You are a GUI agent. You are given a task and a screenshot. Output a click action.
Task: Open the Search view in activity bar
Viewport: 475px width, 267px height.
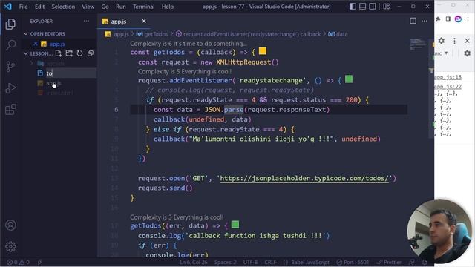coord(10,45)
